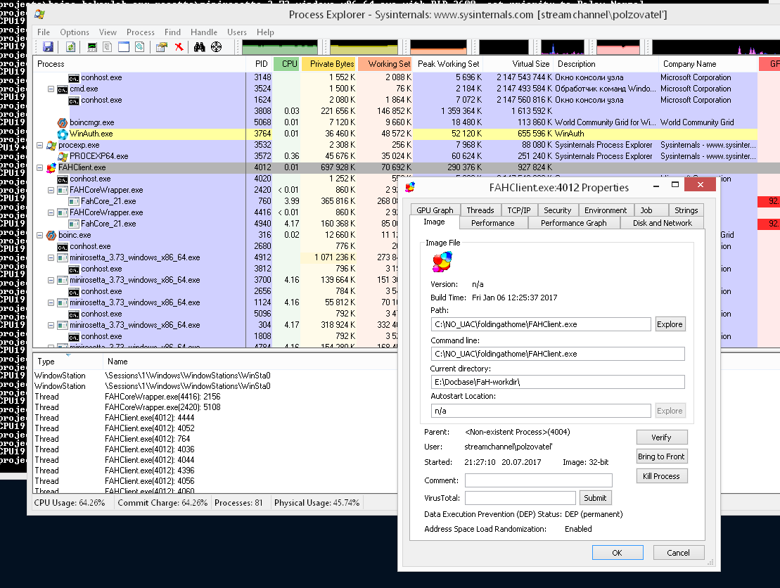The height and width of the screenshot is (588, 780).
Task: Click the FAHClient.exe icon in process list
Action: click(51, 167)
